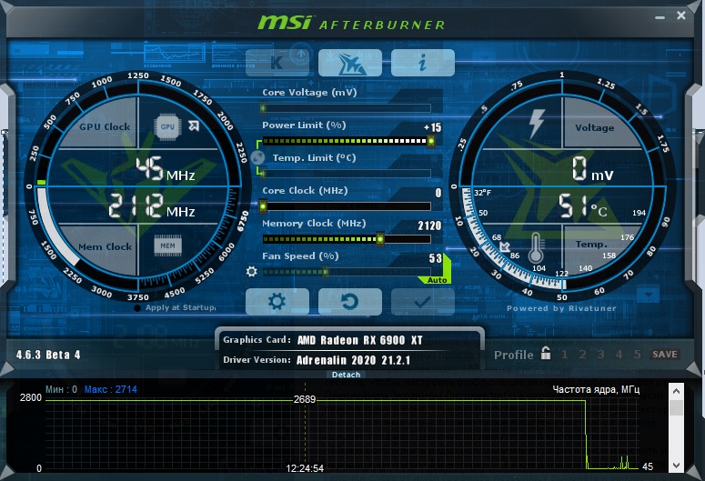
Task: Toggle Apply at Startup
Action: pos(176,308)
